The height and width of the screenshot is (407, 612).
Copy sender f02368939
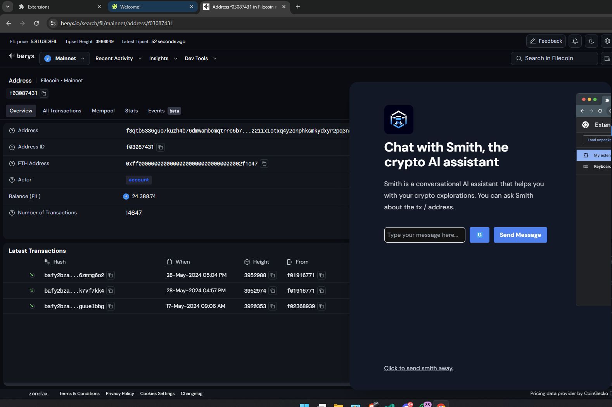[x=322, y=306]
